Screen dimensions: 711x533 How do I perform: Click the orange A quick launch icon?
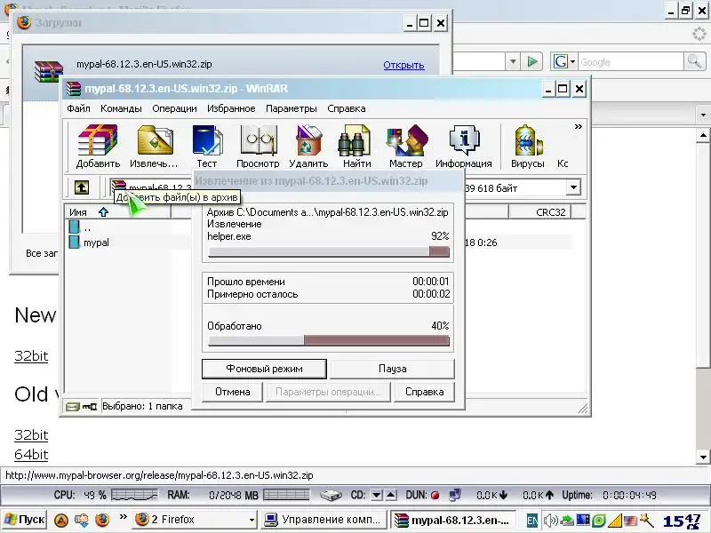(x=61, y=520)
